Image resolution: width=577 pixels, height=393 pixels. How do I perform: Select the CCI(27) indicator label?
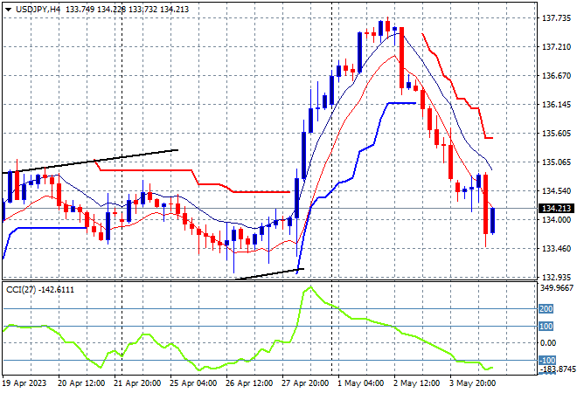tap(21, 290)
